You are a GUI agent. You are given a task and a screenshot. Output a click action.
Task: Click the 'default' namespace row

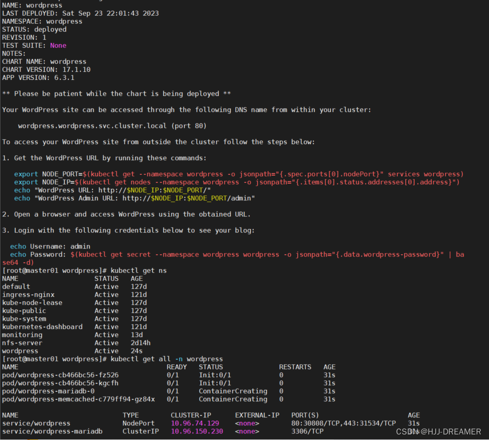74,287
